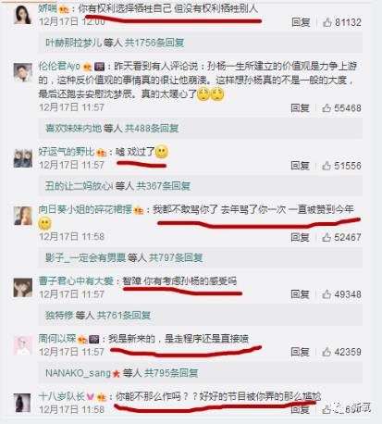382x424 pixels.
Task: Open NANAKO_sang user link
Action: pyautogui.click(x=78, y=373)
